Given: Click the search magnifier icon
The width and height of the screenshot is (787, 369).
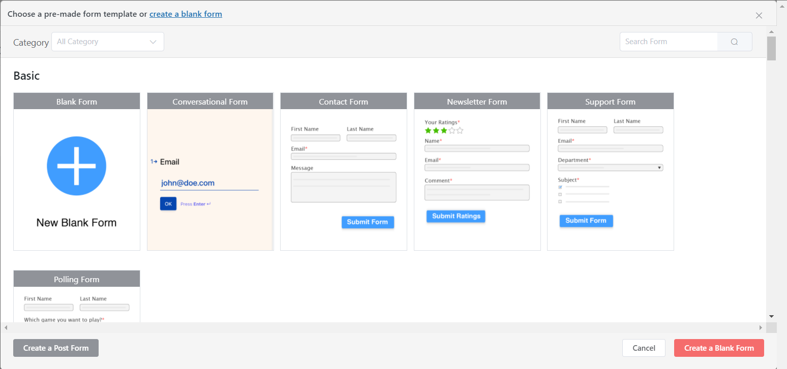Looking at the screenshot, I should point(734,42).
